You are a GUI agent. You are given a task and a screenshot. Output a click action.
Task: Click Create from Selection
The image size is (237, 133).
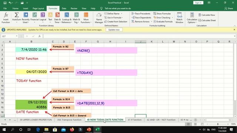(116, 21)
